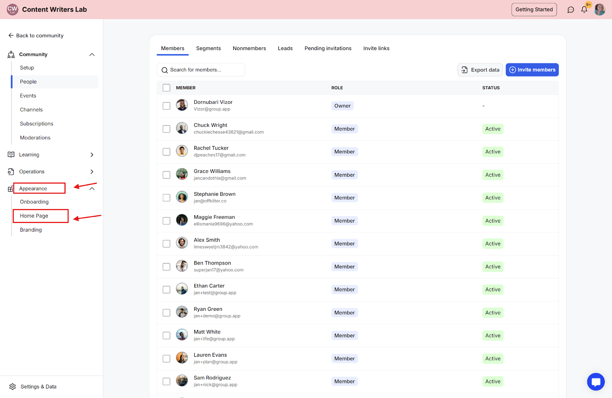
Task: Click the Export data file icon
Action: [x=464, y=70]
